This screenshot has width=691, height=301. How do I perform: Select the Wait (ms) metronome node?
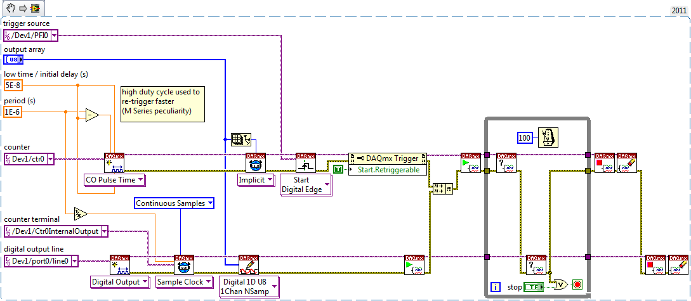coord(549,139)
